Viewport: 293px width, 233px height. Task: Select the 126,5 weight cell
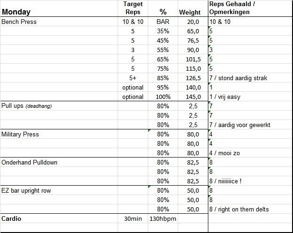pyautogui.click(x=194, y=78)
